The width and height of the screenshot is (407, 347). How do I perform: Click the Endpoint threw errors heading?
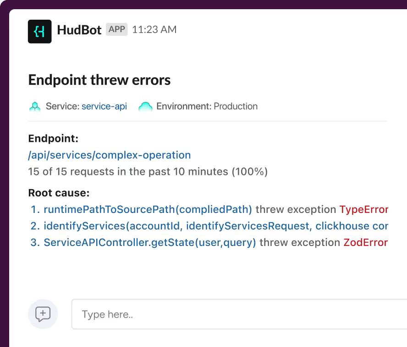coord(99,79)
